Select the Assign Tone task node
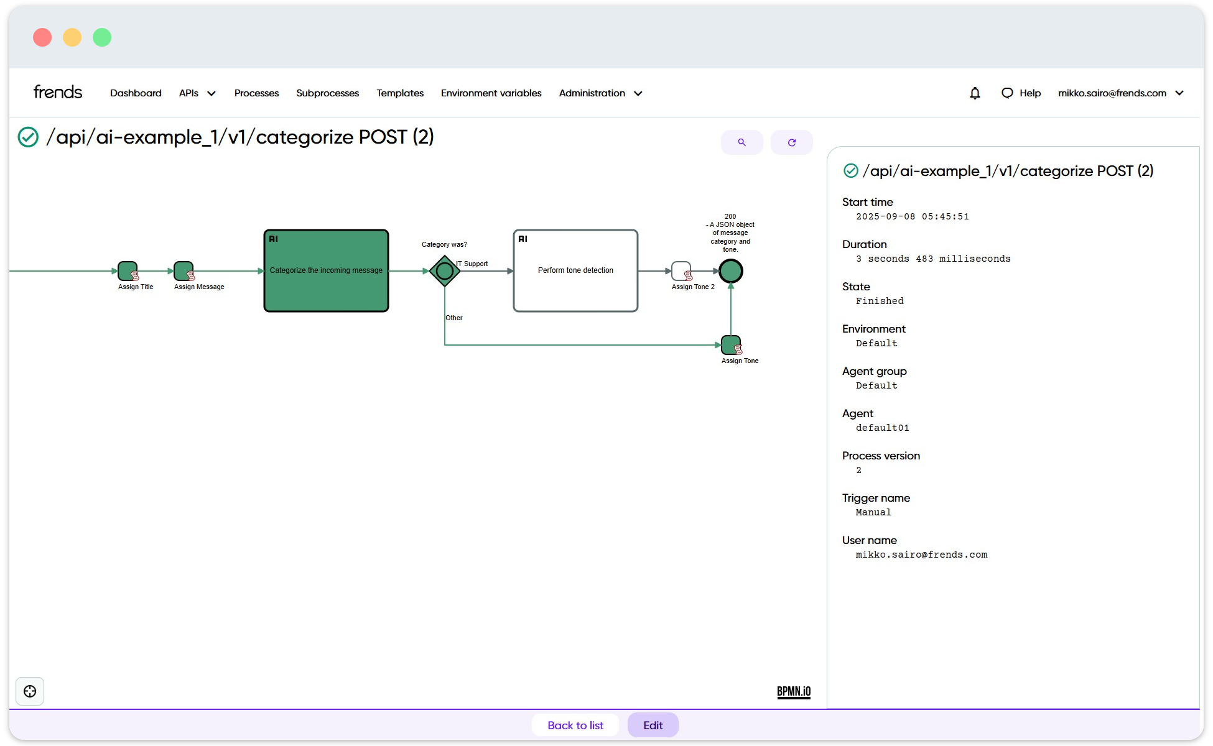Image resolution: width=1213 pixels, height=746 pixels. point(730,344)
